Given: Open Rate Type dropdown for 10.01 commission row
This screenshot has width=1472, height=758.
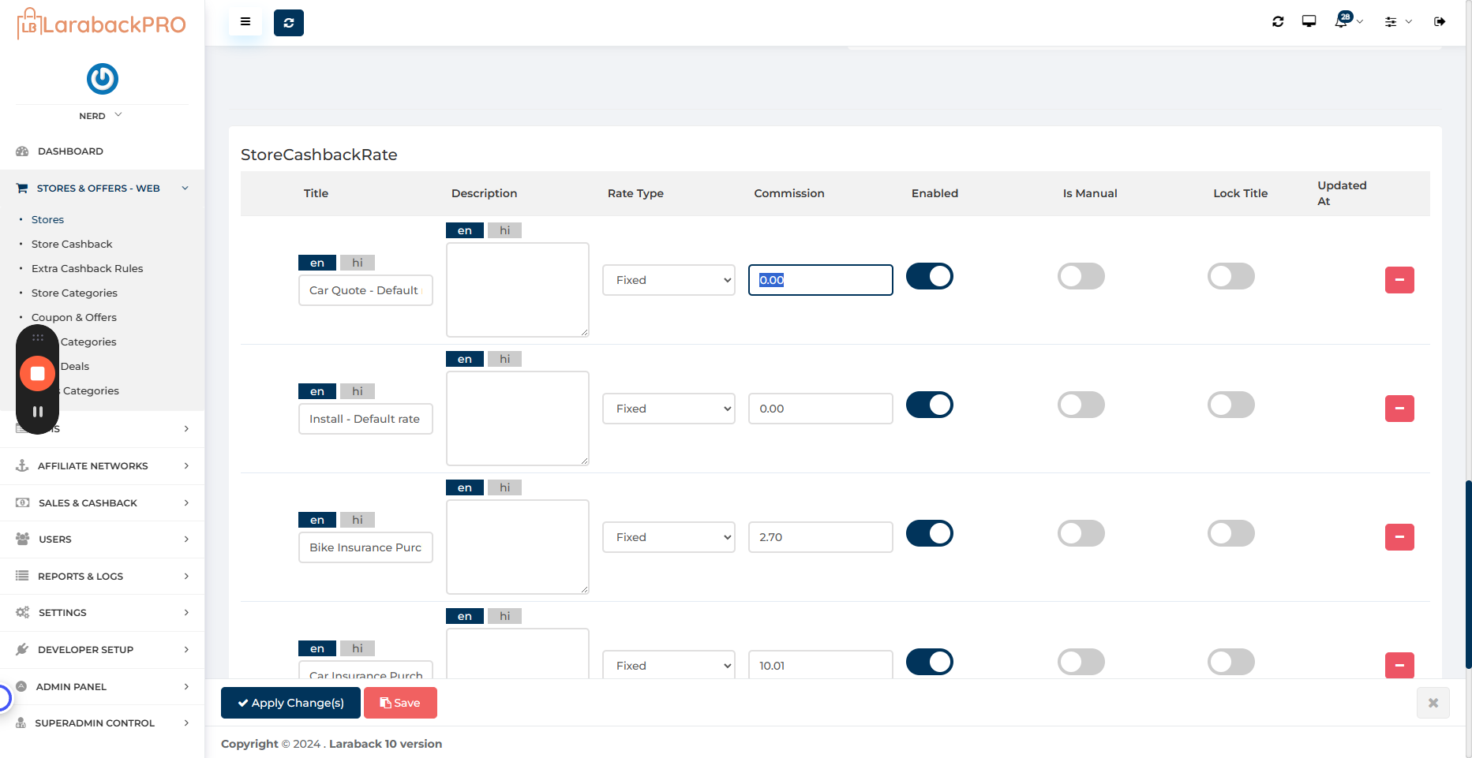Looking at the screenshot, I should (x=669, y=665).
